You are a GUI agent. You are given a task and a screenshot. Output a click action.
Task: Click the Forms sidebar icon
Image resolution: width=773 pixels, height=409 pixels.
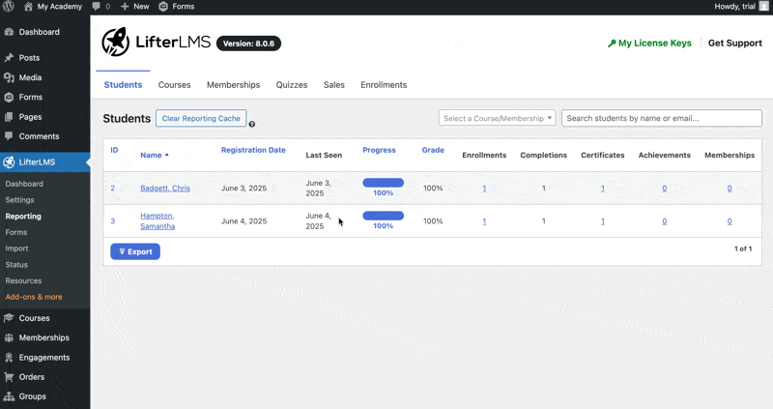pos(9,98)
